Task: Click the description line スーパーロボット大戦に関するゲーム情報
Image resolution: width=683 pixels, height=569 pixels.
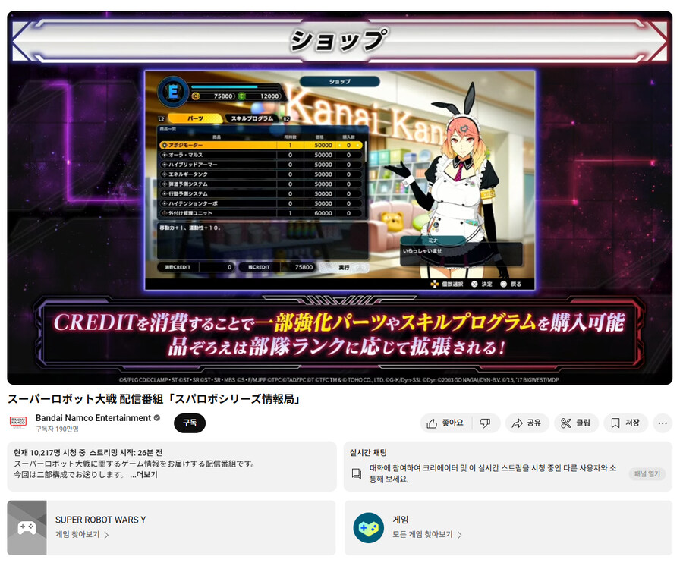Action: (x=134, y=464)
